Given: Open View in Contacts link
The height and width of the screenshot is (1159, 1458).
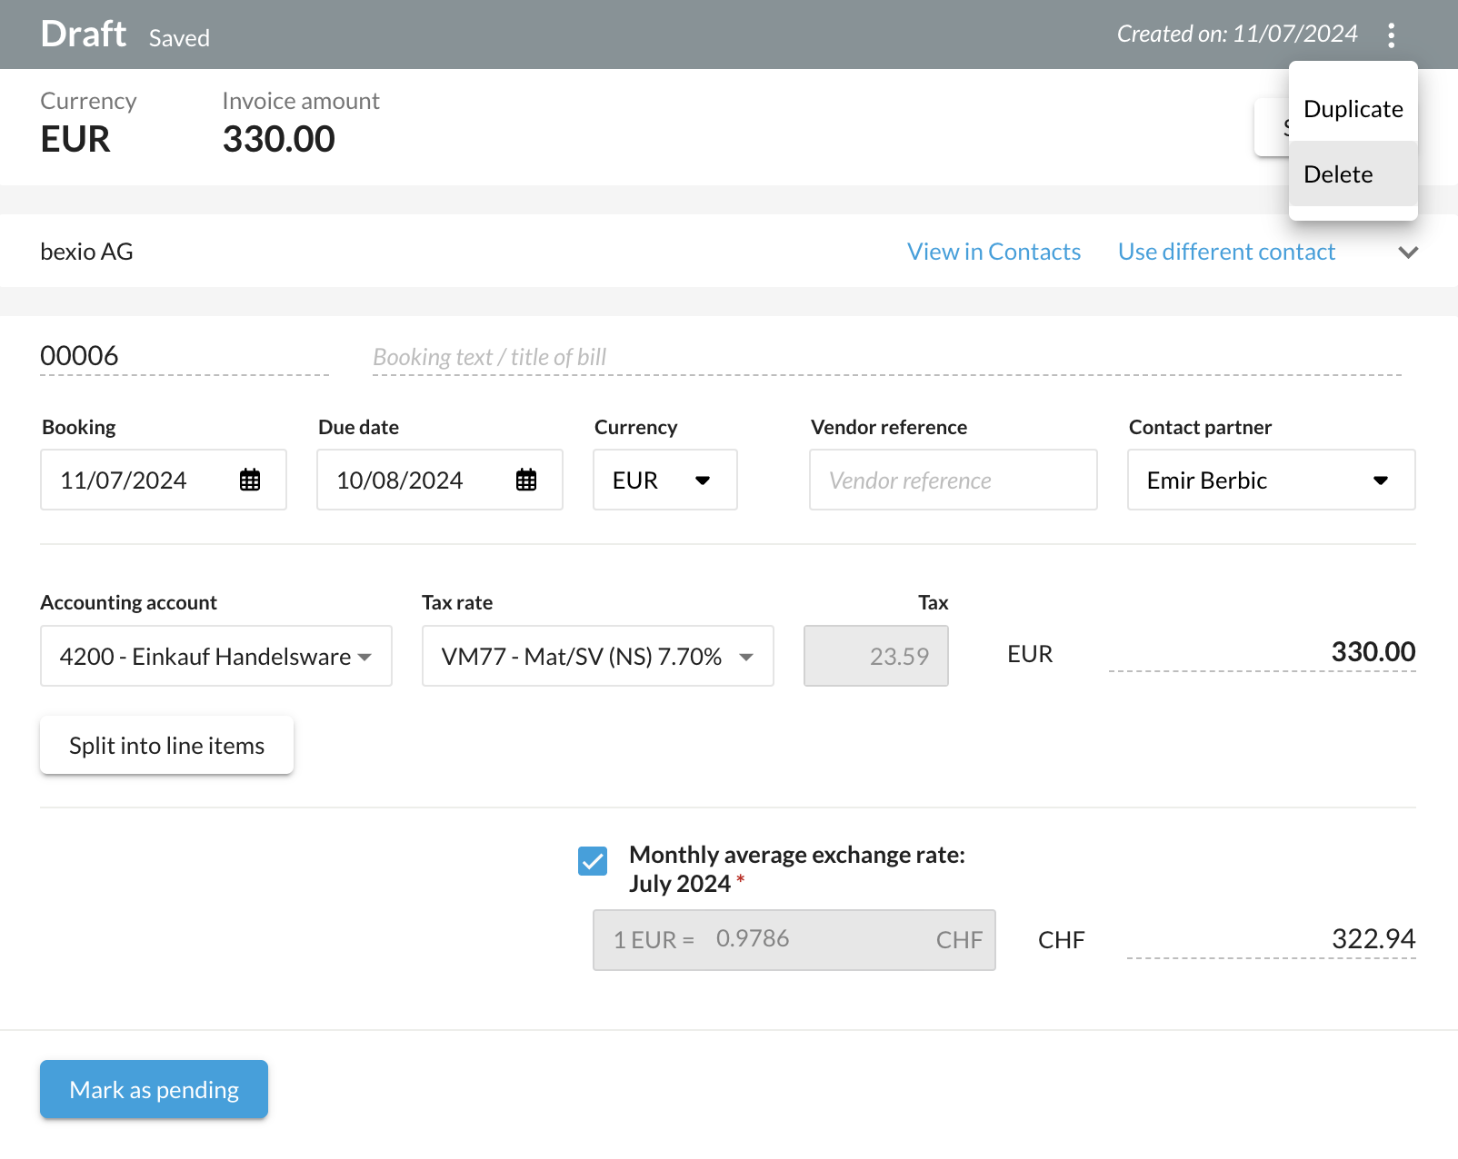Looking at the screenshot, I should [x=994, y=252].
